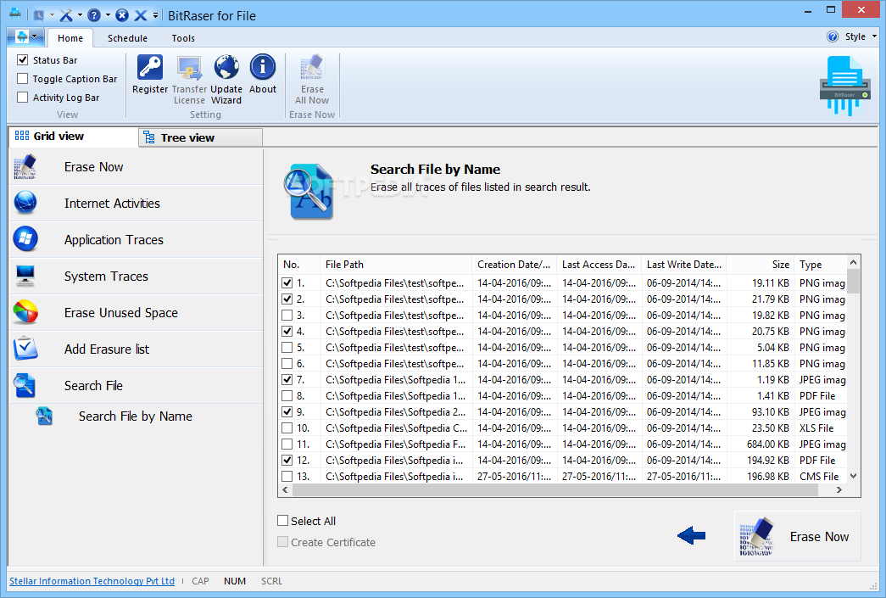Enable the Activity Log Bar checkbox

(23, 98)
